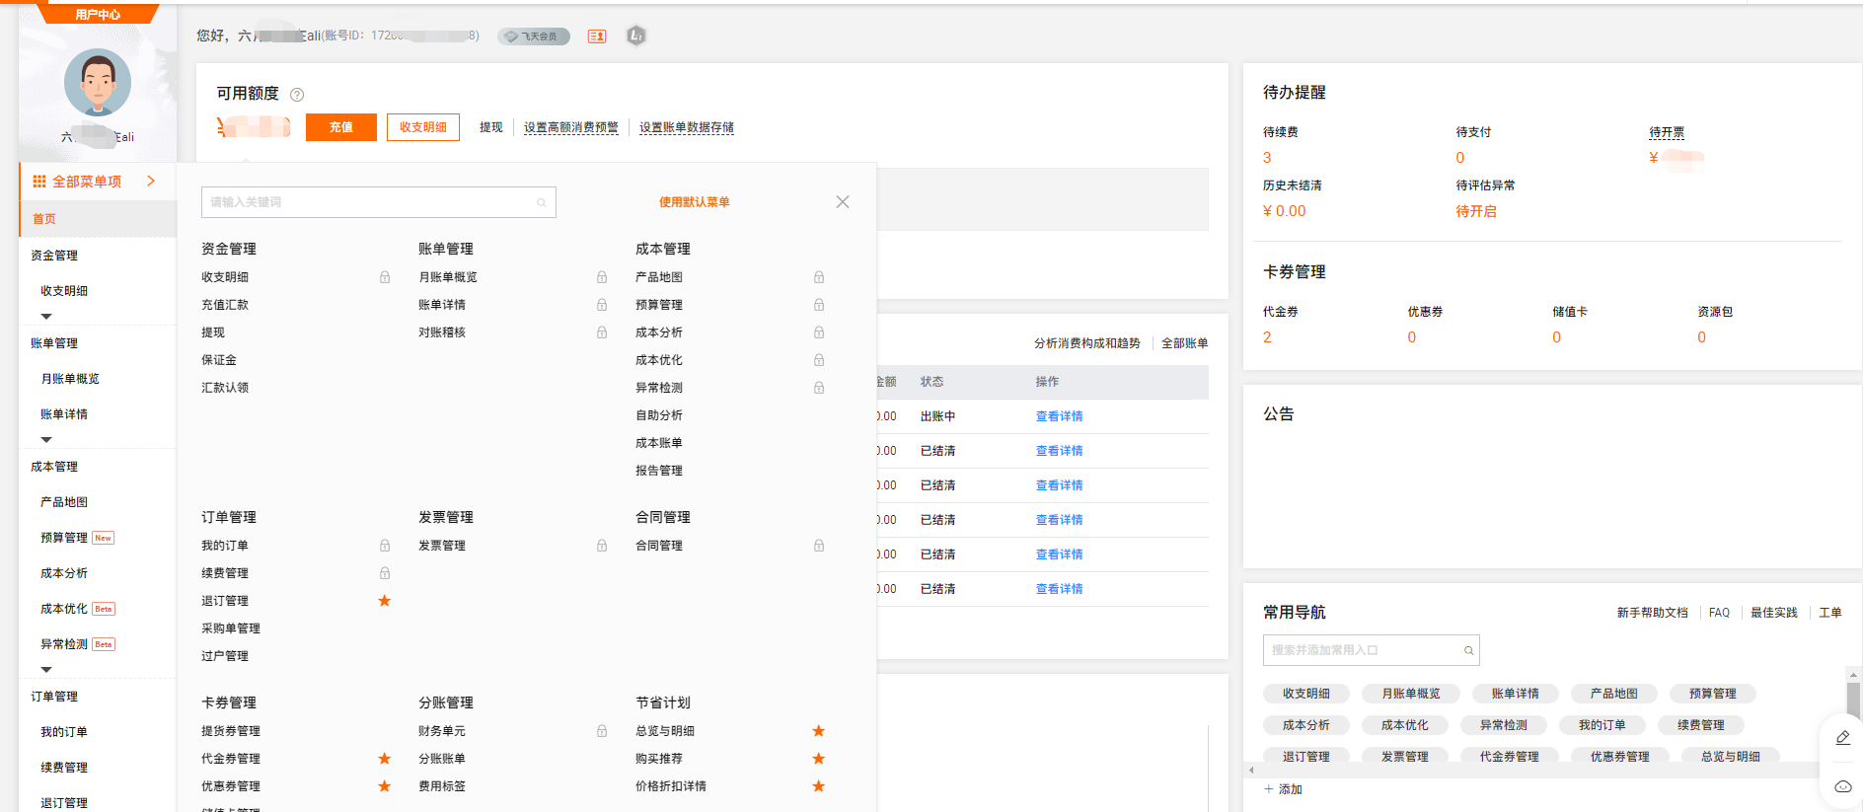This screenshot has height=812, width=1863.
Task: Expand 全部菜单项 arrow chevron
Action: point(151,181)
